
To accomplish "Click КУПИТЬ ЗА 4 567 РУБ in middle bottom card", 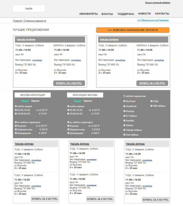I will click(x=100, y=199).
